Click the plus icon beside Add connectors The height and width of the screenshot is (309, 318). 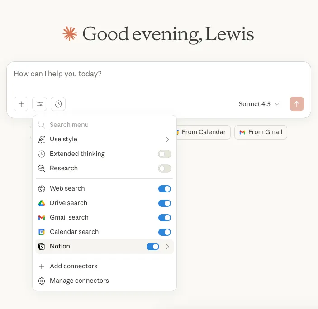click(x=42, y=267)
